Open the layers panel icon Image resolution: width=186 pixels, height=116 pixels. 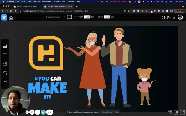tap(5, 46)
